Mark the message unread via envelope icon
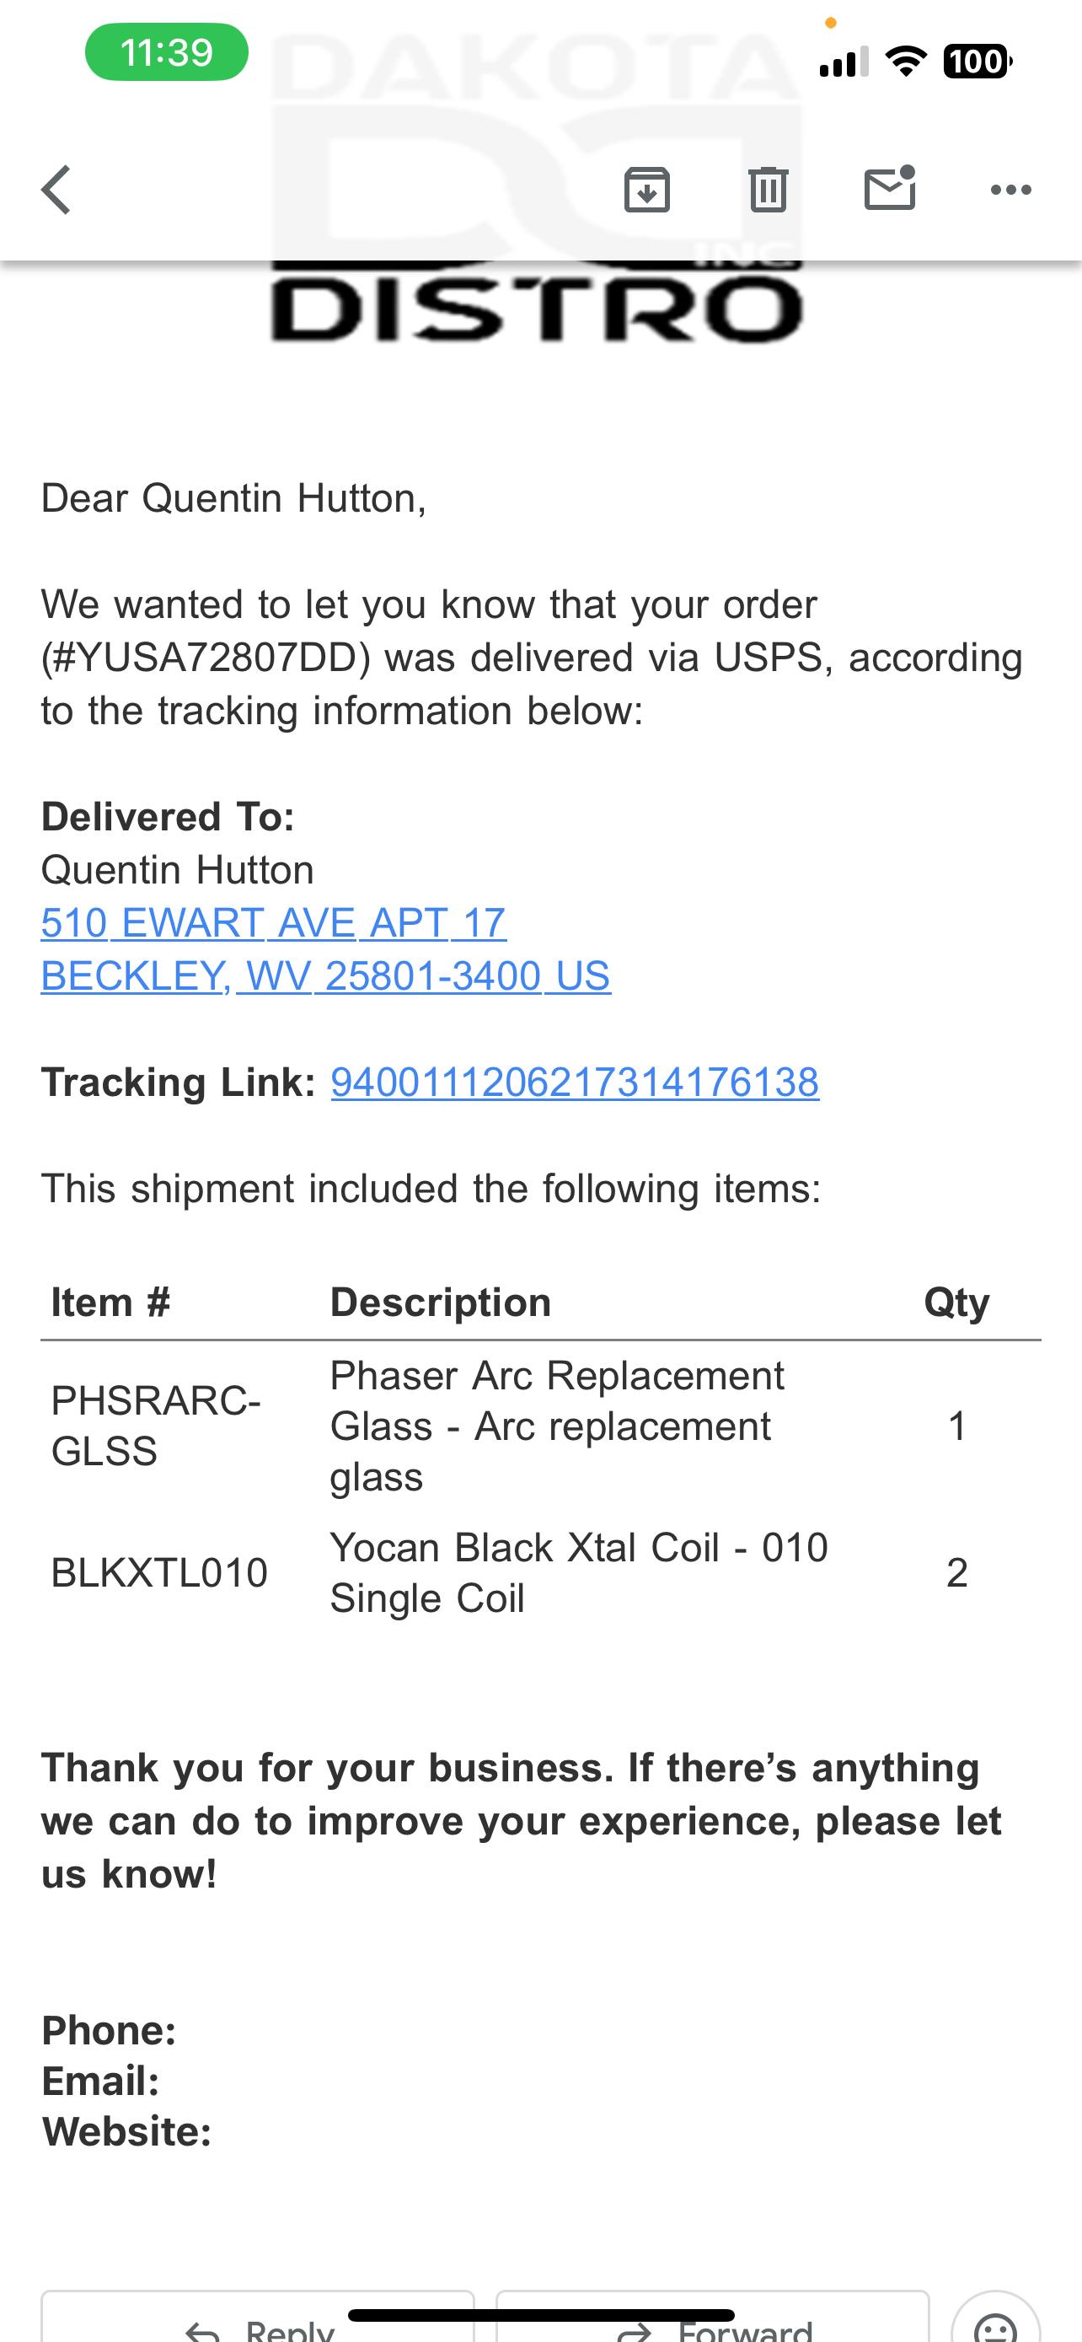 tap(889, 188)
